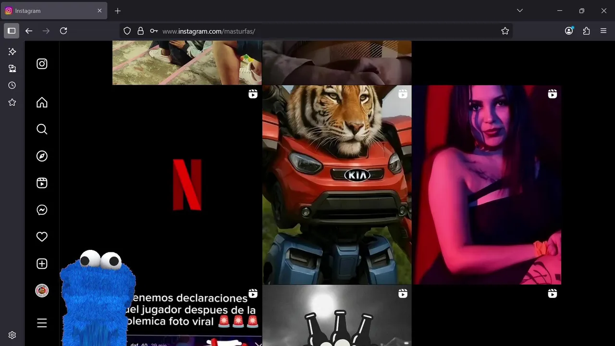Open browser account profile icon
The height and width of the screenshot is (346, 615).
click(569, 31)
